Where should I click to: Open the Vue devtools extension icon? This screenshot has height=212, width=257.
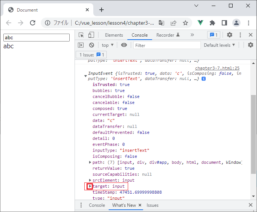point(200,23)
